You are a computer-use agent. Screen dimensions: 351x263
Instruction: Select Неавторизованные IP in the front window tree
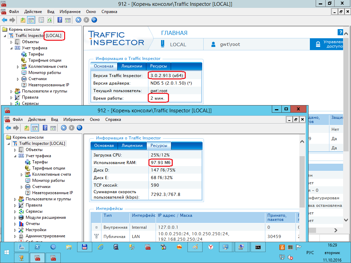[52, 193]
